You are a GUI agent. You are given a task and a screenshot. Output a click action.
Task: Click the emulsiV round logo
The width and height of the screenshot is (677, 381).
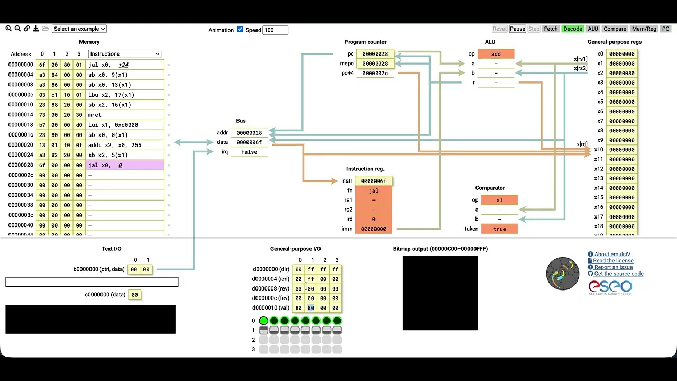(563, 274)
